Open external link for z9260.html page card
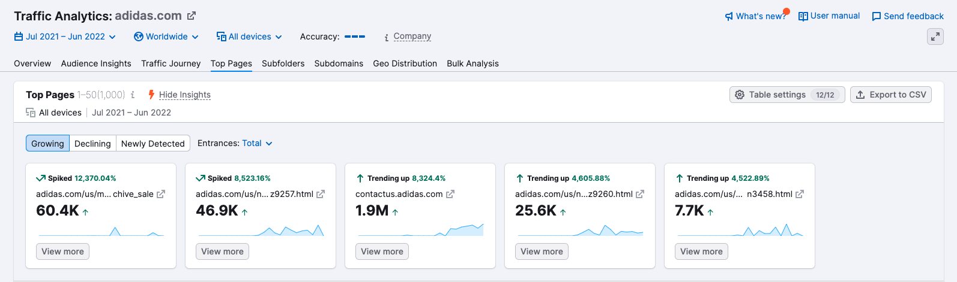This screenshot has width=957, height=282. 640,194
